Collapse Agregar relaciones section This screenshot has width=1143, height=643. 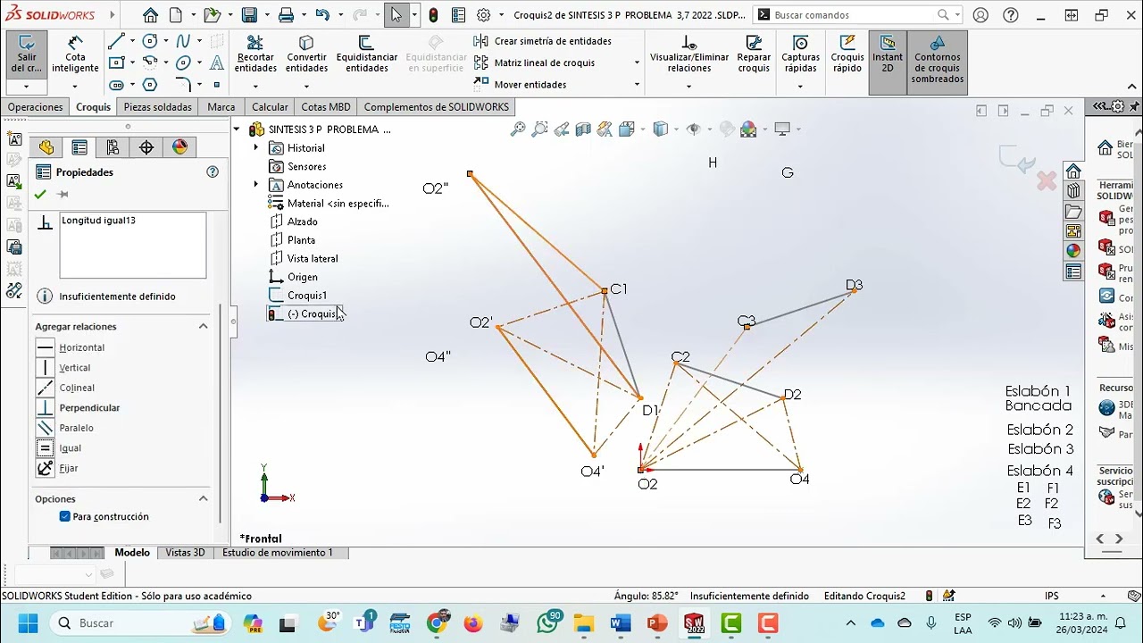click(x=203, y=326)
